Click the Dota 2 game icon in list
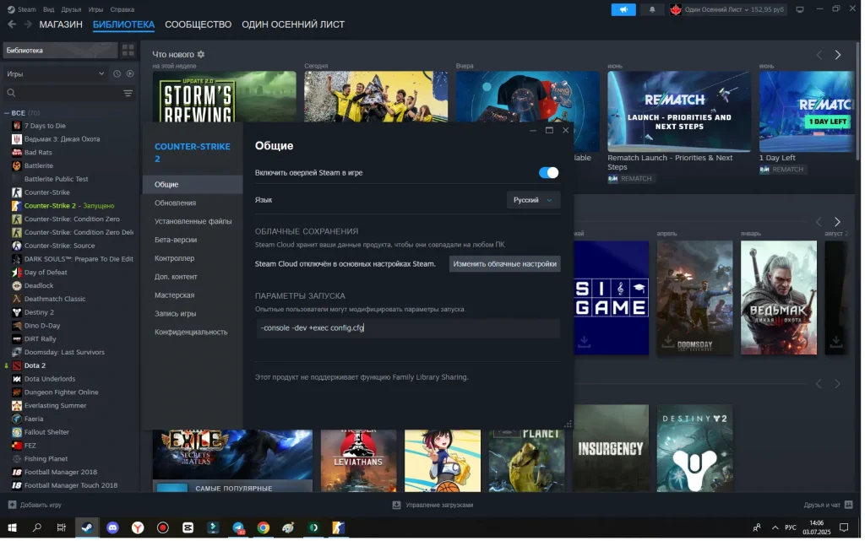865x541 pixels. (17, 367)
